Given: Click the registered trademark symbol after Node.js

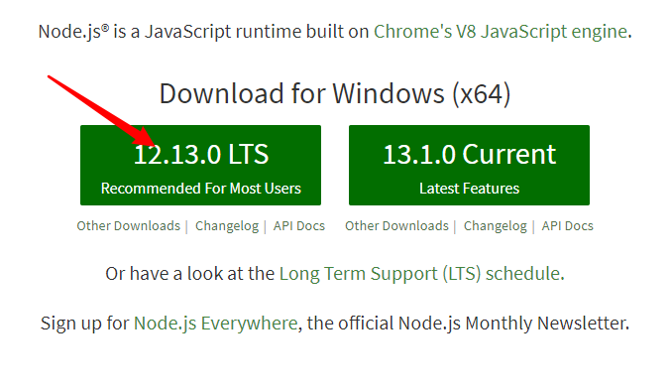Looking at the screenshot, I should (x=105, y=28).
